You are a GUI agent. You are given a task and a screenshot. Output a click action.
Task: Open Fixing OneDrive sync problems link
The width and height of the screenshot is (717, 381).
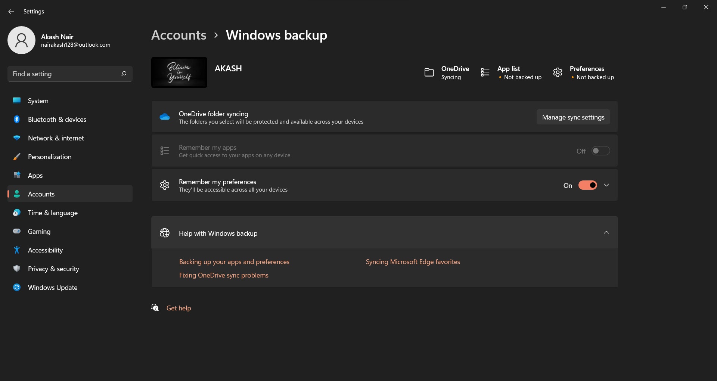coord(224,275)
